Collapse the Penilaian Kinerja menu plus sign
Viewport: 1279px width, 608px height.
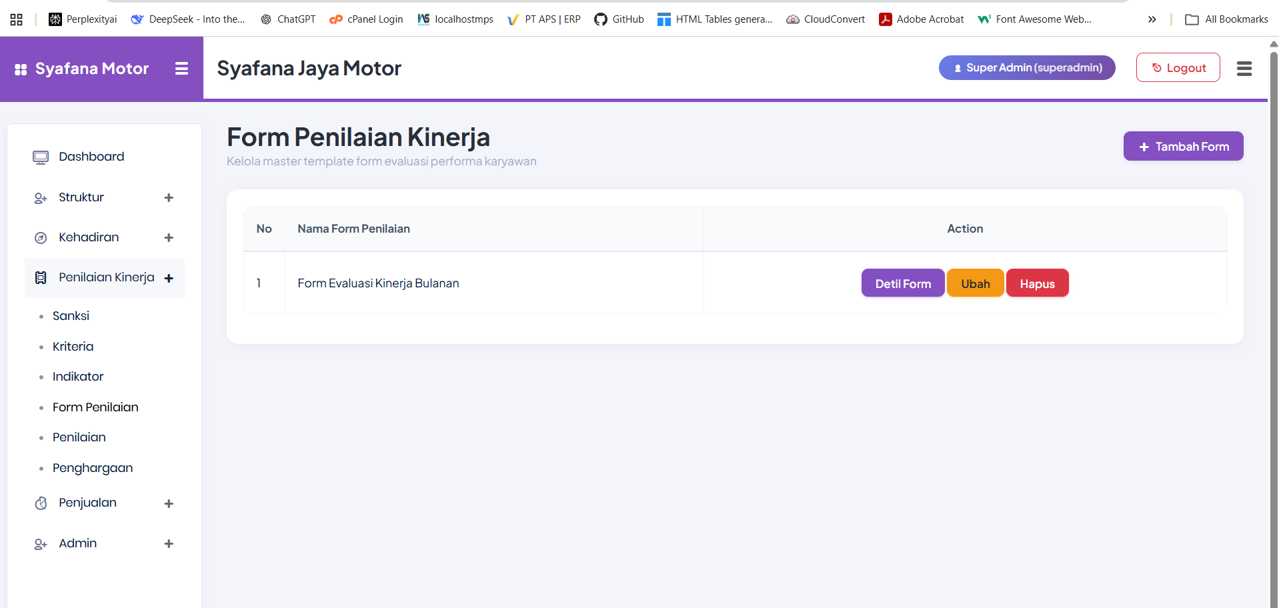pyautogui.click(x=169, y=279)
